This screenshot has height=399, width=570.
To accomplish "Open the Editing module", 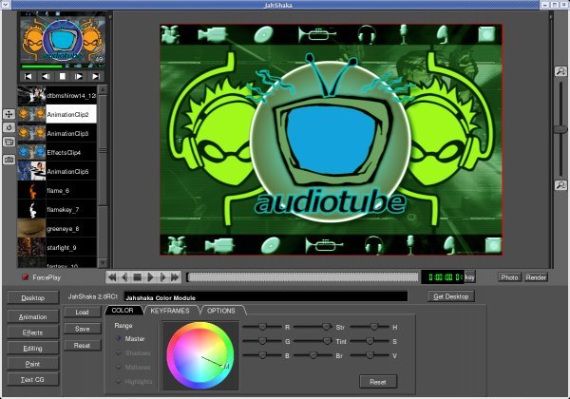I will point(32,348).
